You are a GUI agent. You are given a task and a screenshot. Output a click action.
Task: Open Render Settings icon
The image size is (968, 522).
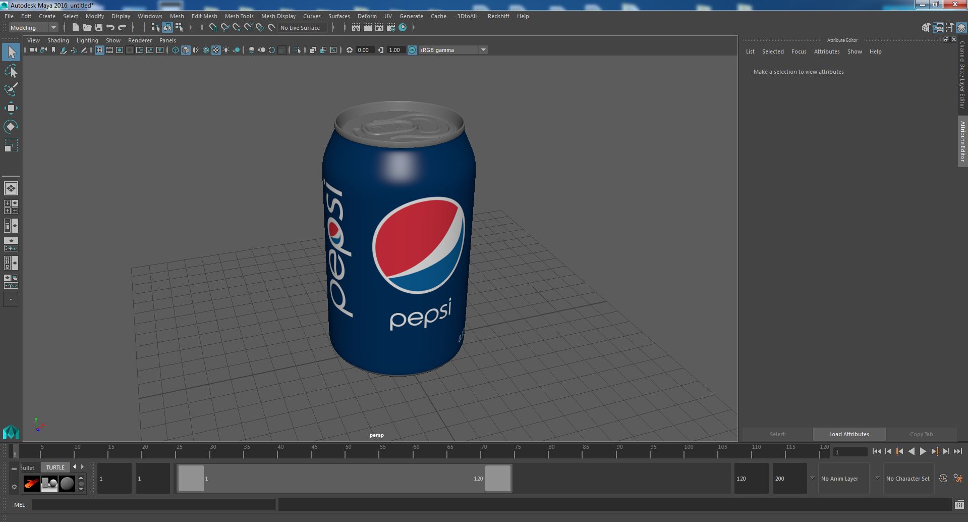pos(391,28)
